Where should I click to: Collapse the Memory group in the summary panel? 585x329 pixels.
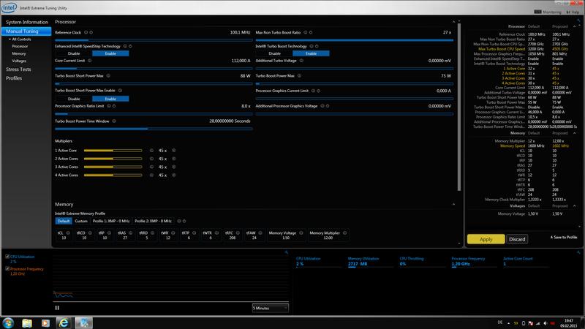(x=575, y=133)
